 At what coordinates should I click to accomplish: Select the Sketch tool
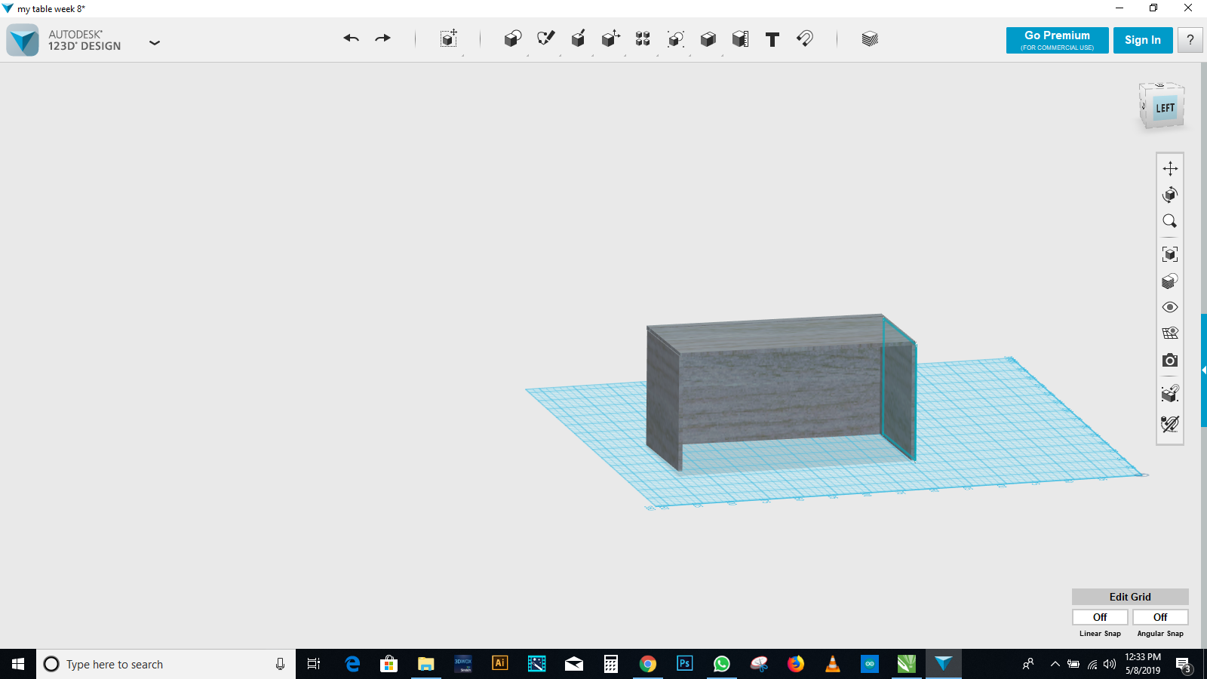(x=545, y=38)
